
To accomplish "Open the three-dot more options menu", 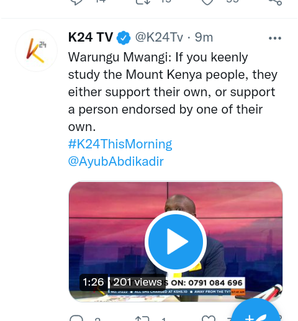I will click(275, 38).
